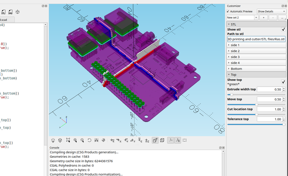Export the design as STL
Screen dimensions: 288x176
[3, 12]
